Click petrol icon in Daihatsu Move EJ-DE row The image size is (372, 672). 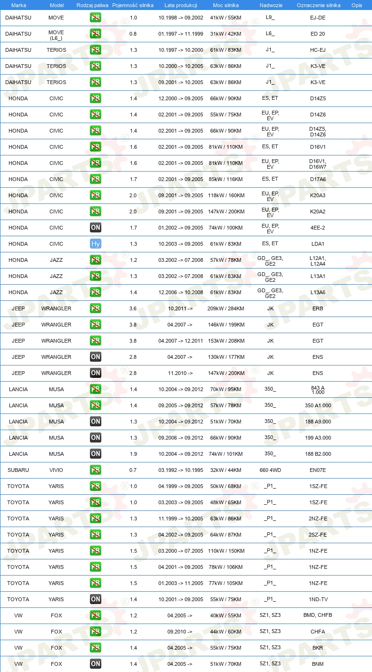tap(96, 18)
